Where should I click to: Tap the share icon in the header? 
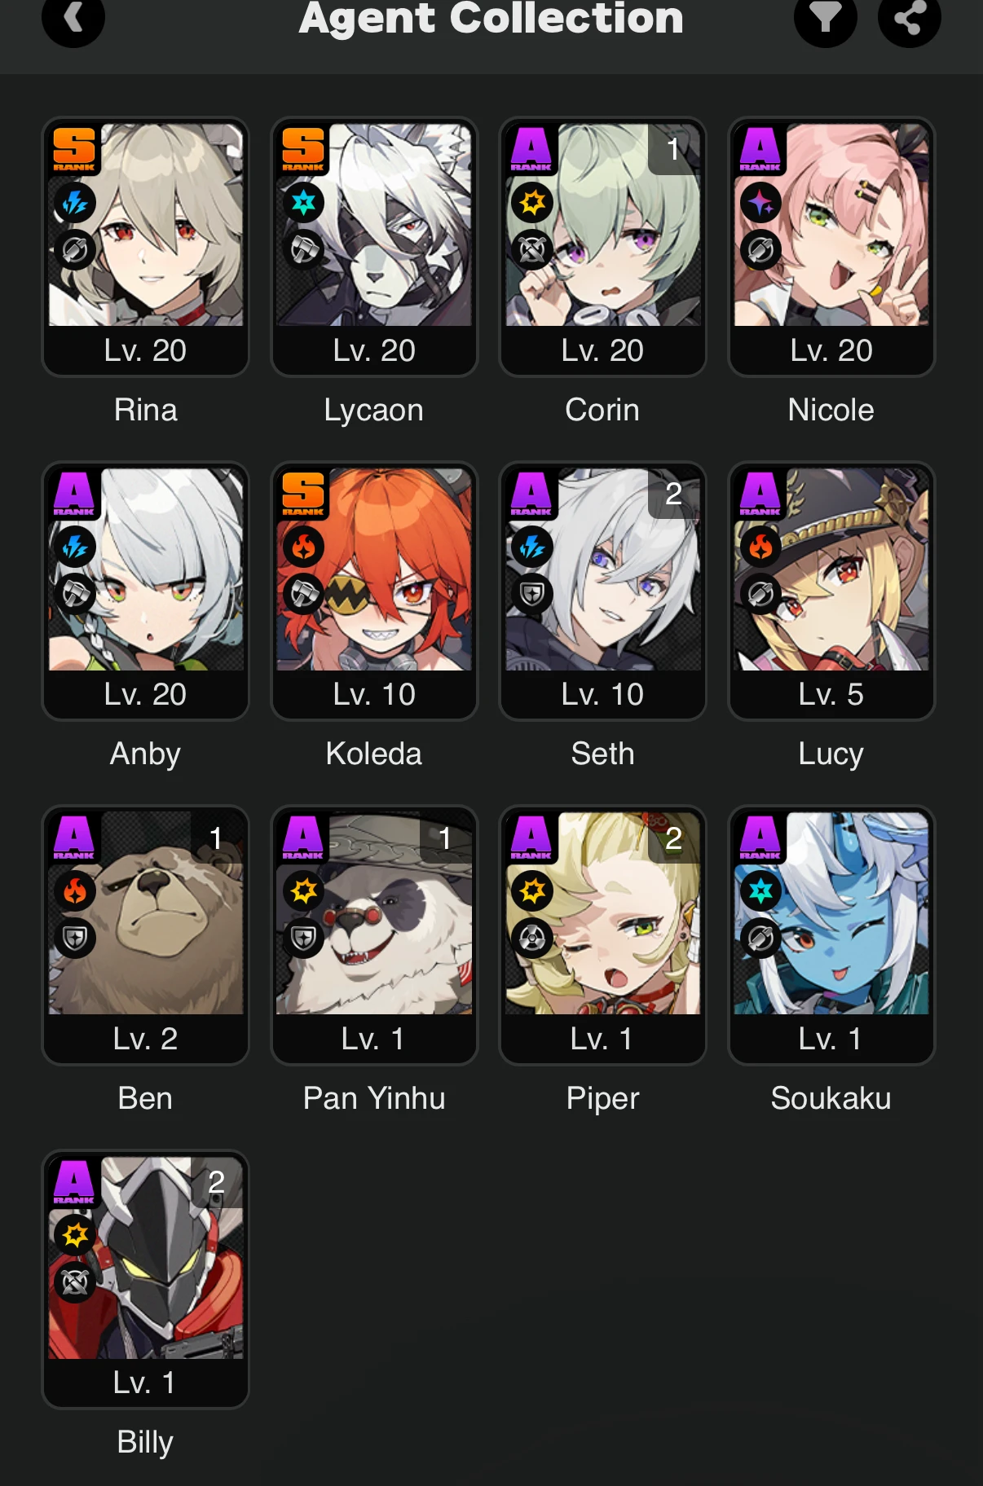tap(910, 16)
